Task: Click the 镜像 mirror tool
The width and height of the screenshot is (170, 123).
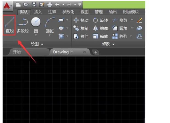Action: [x=100, y=28]
